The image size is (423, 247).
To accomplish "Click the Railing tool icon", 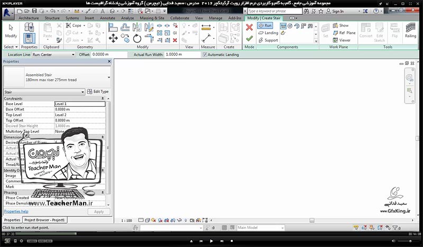I will click(x=410, y=30).
